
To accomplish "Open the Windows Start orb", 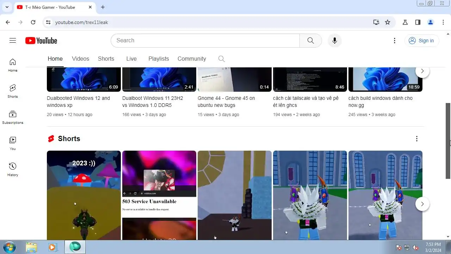I will pyautogui.click(x=10, y=247).
